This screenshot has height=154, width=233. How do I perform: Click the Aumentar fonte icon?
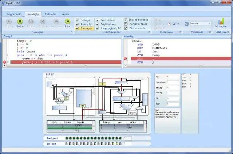click(126, 24)
